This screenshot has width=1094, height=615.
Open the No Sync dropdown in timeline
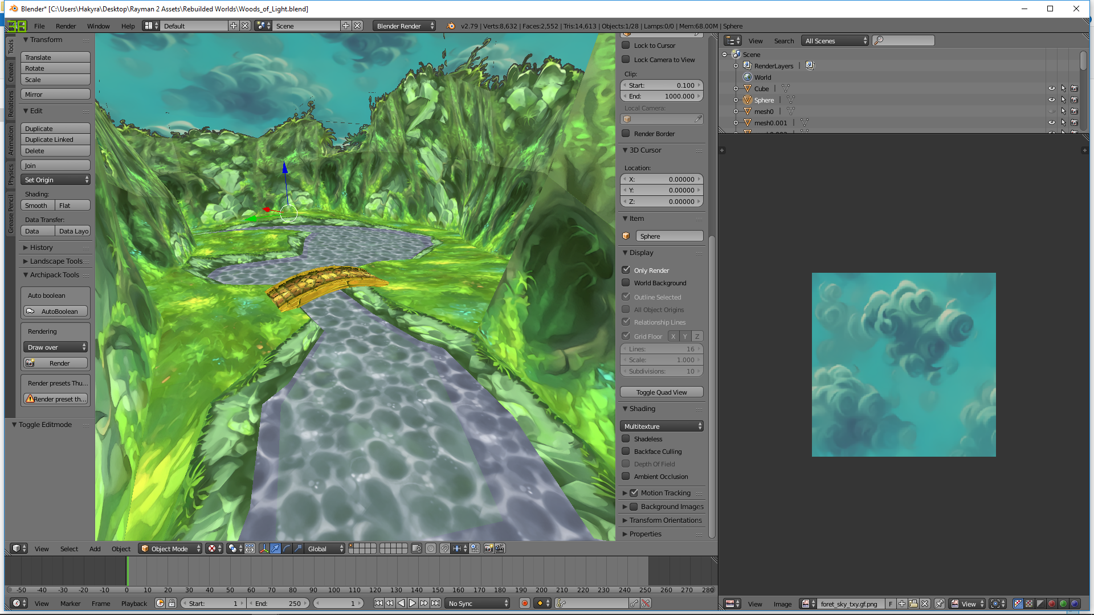click(x=477, y=603)
